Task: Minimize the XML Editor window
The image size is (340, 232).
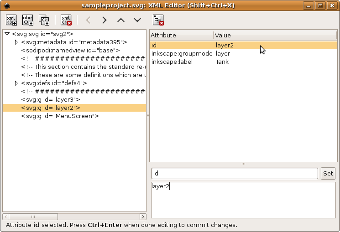Action: (x=309, y=5)
